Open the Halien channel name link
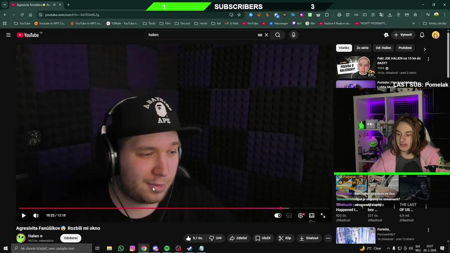The image size is (450, 253). click(x=33, y=236)
